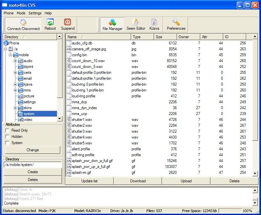Collapse the /a drive node
The height and width of the screenshot is (215, 261).
point(6,49)
